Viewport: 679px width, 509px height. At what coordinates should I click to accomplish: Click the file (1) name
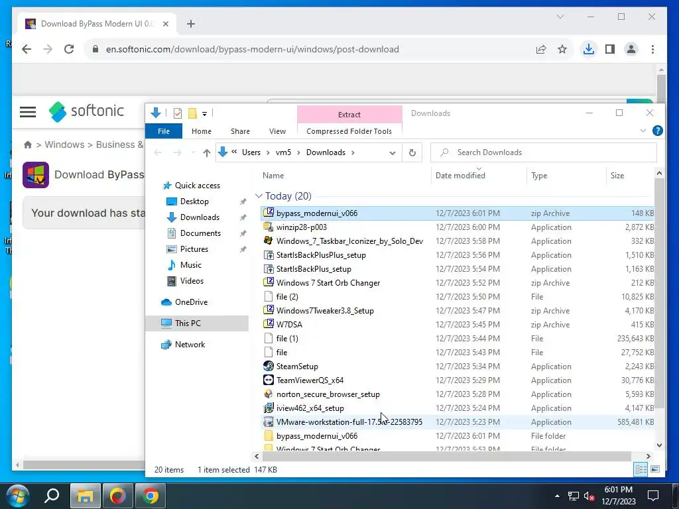[x=287, y=339]
